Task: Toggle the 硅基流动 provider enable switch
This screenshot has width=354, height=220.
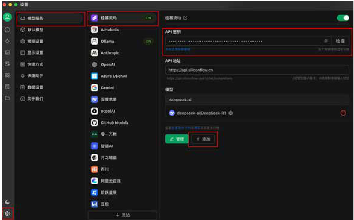Action: pos(343,18)
